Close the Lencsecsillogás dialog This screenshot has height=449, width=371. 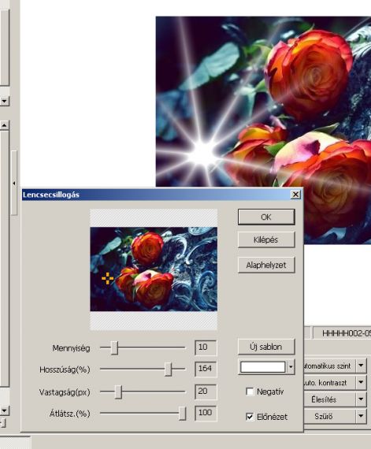[295, 195]
